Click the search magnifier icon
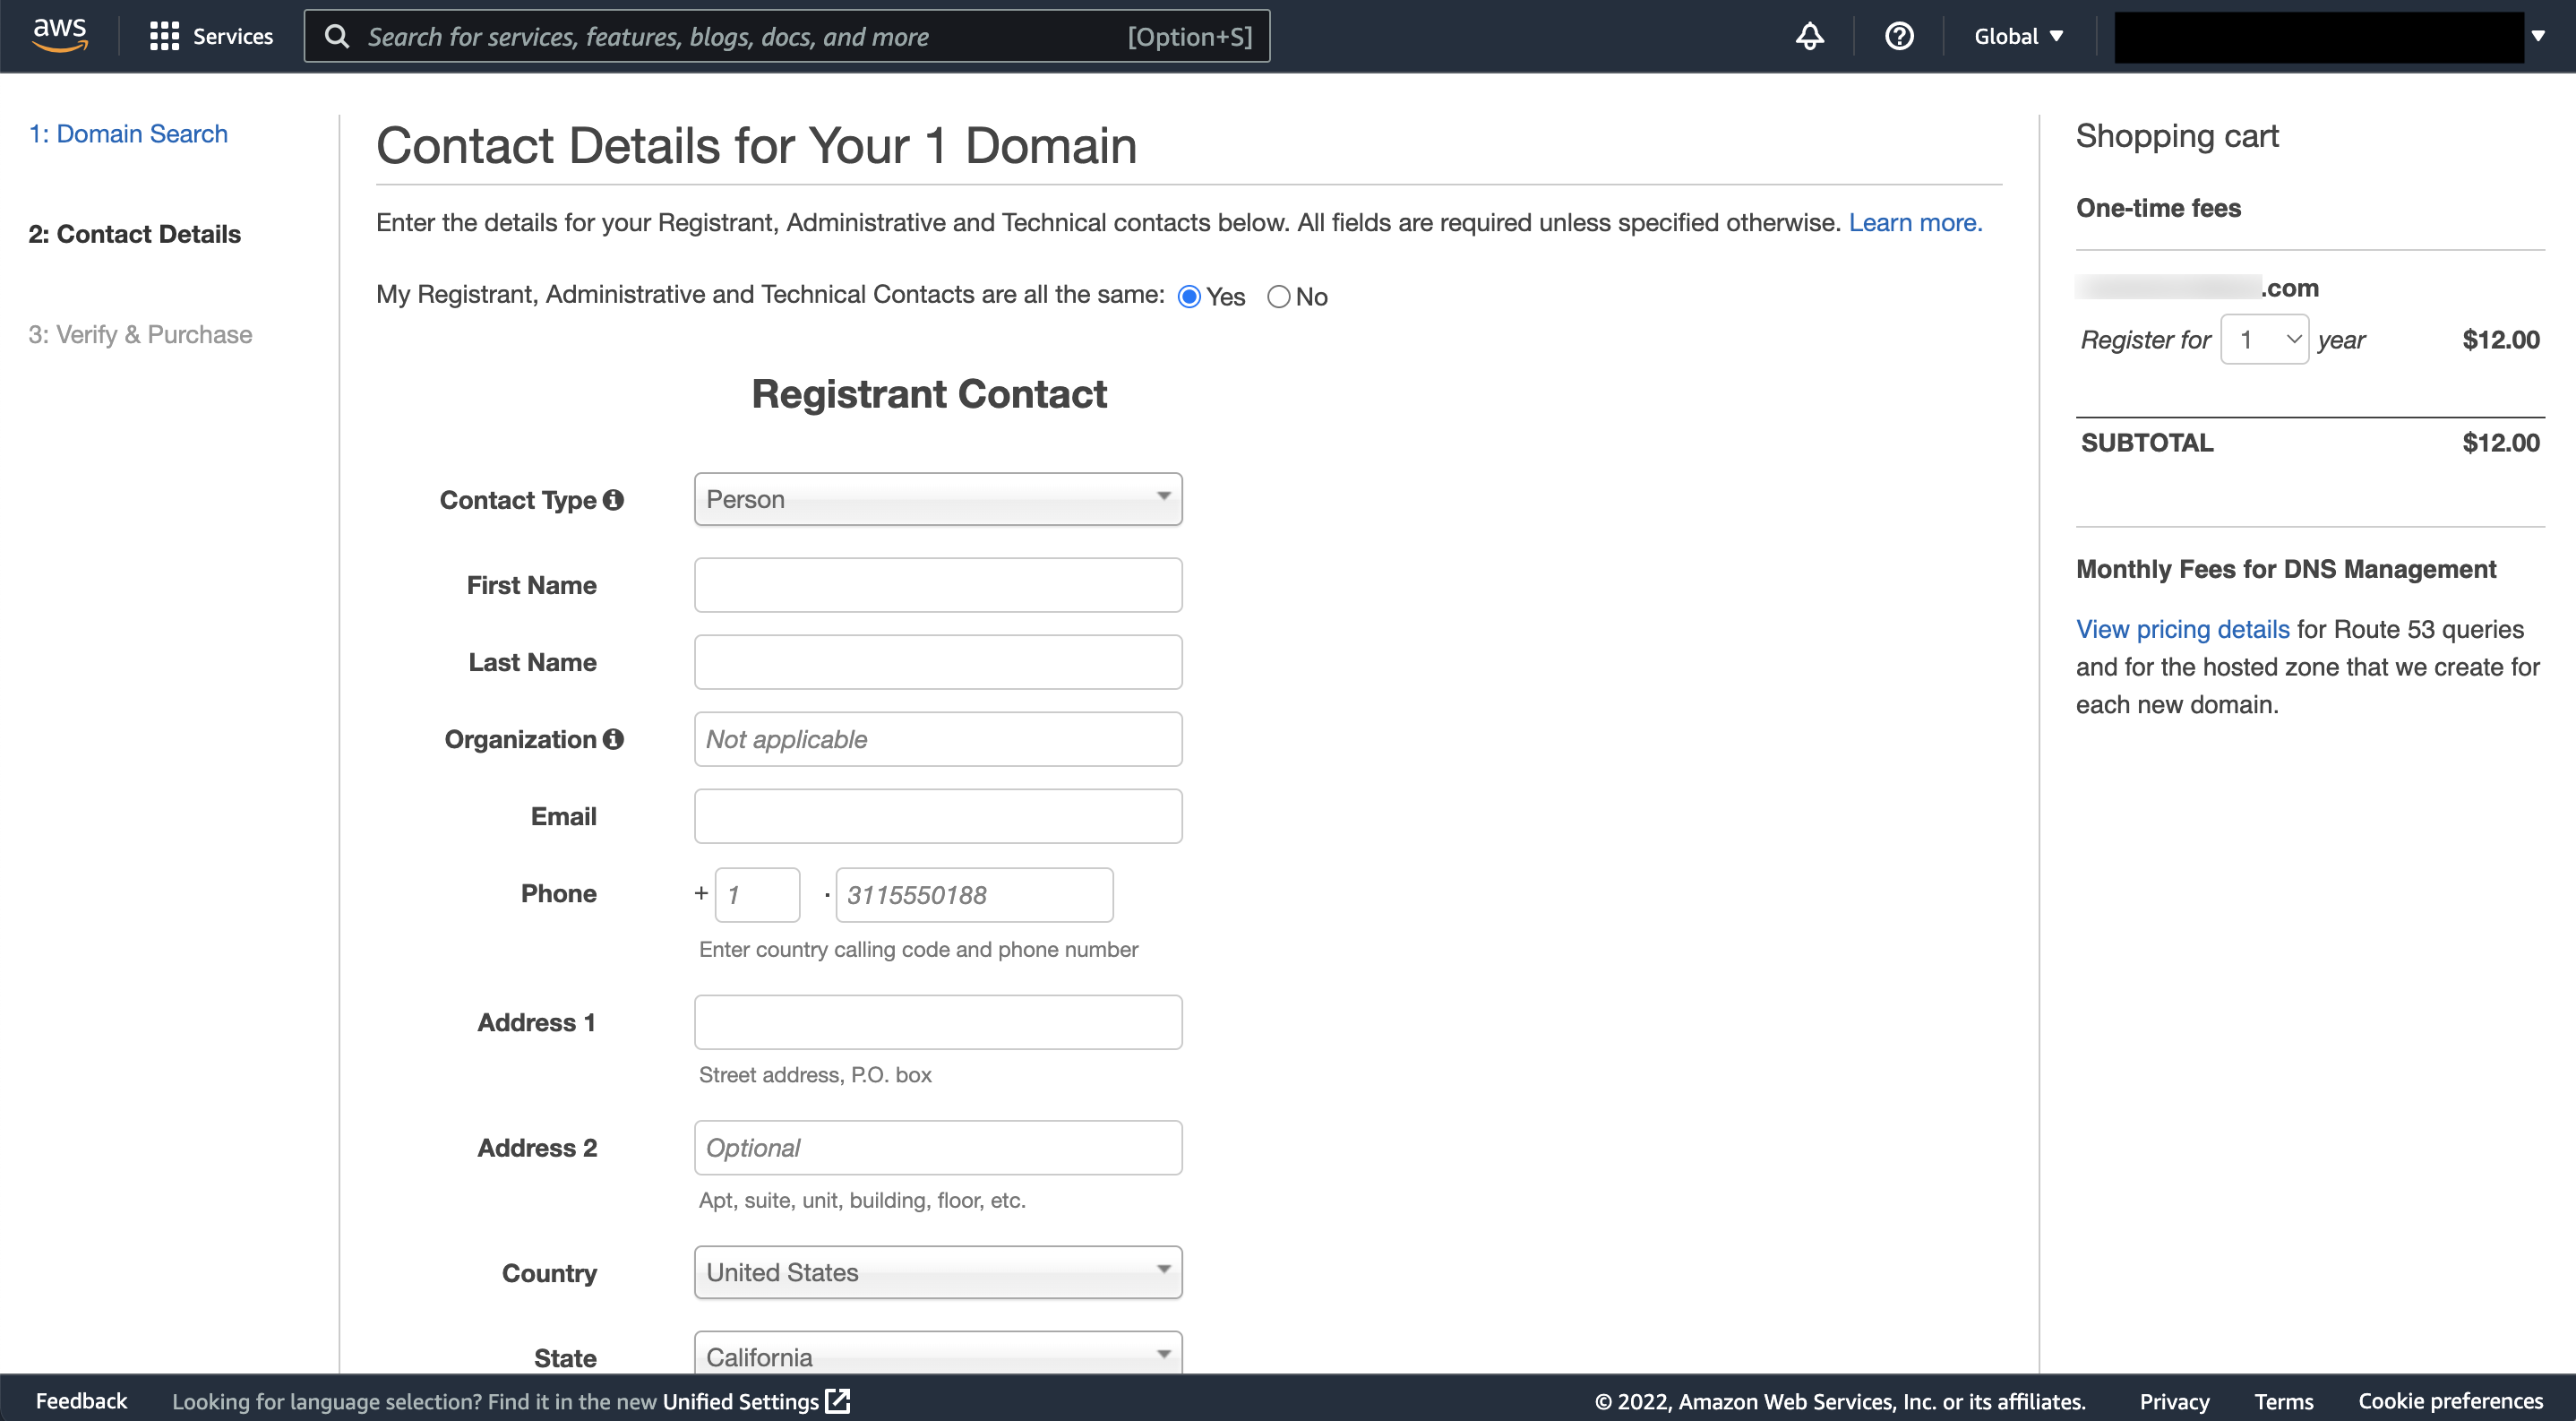The height and width of the screenshot is (1421, 2576). tap(338, 36)
